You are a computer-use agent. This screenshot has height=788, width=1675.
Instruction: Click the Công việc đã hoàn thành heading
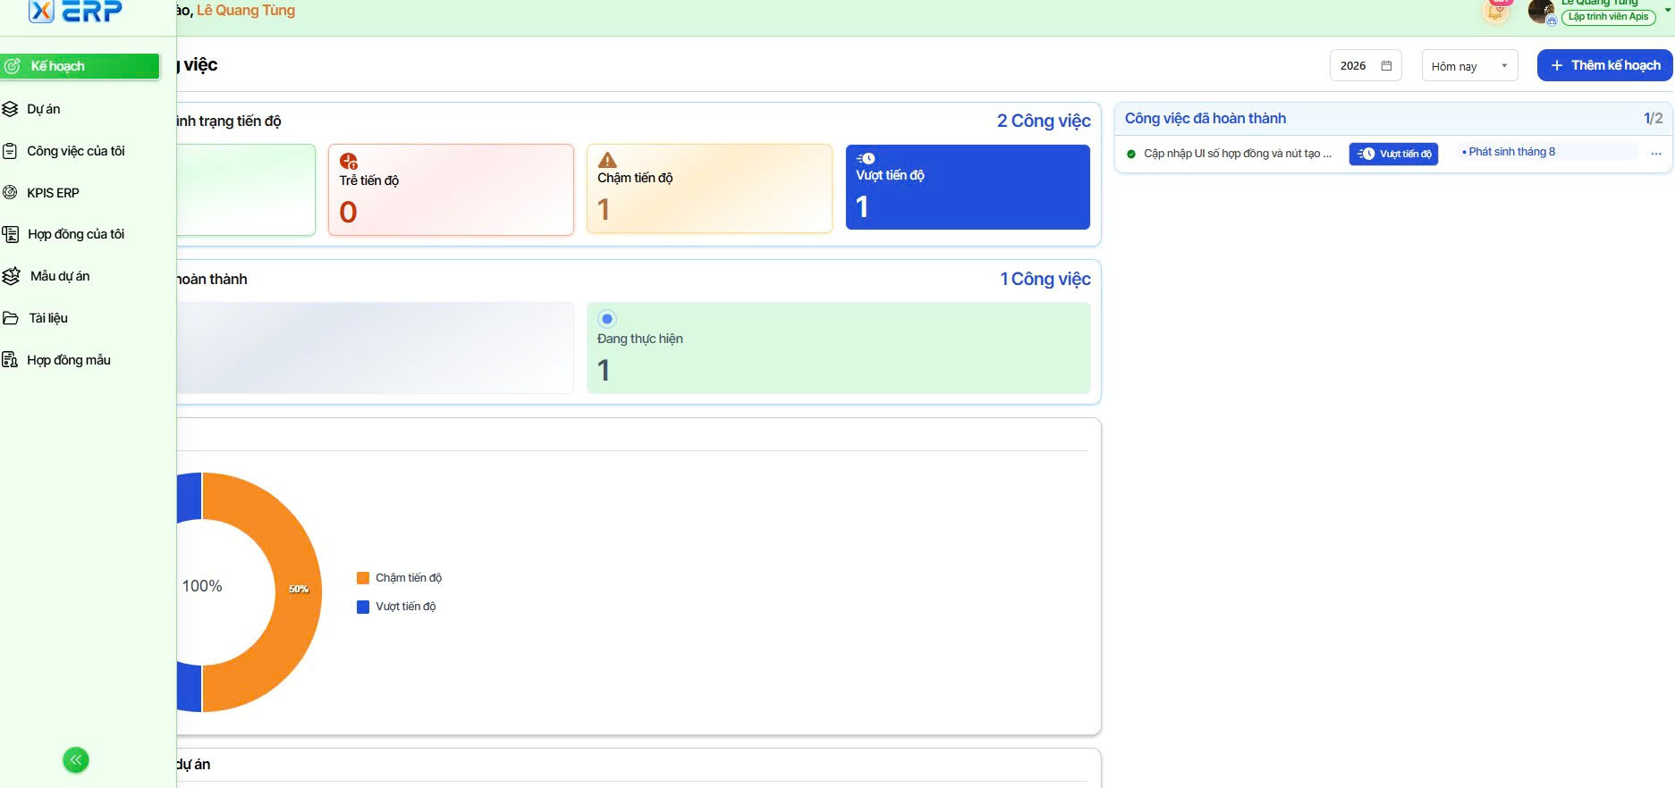click(x=1205, y=119)
